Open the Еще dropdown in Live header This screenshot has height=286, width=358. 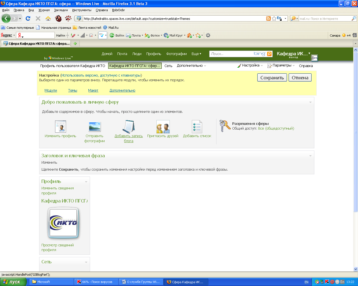pyautogui.click(x=196, y=54)
